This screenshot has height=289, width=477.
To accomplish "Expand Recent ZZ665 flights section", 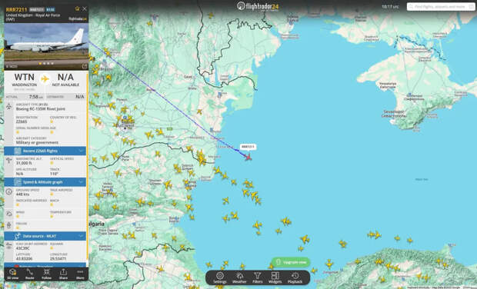I will pos(45,151).
